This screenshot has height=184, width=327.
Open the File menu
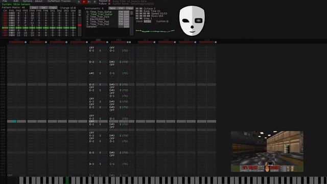click(x=5, y=1)
